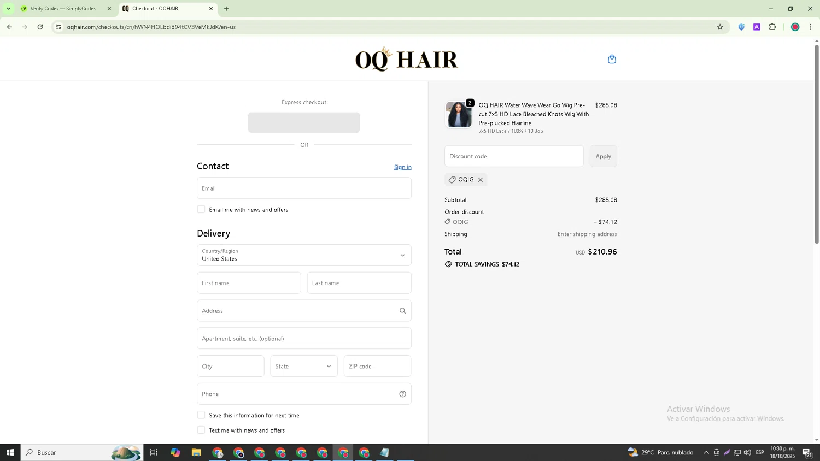This screenshot has width=820, height=461.
Task: Open the clock showing 10:30 p. m.
Action: [x=782, y=452]
